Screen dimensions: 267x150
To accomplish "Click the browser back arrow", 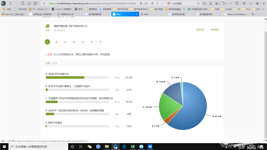I will click(10, 3).
